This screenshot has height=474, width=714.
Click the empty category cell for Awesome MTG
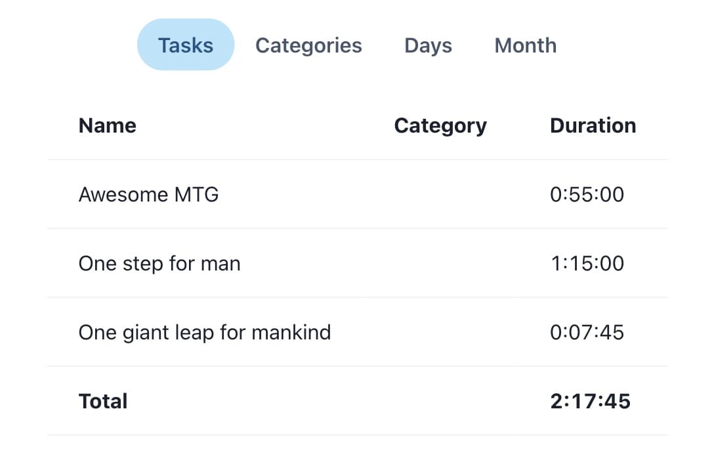point(440,194)
